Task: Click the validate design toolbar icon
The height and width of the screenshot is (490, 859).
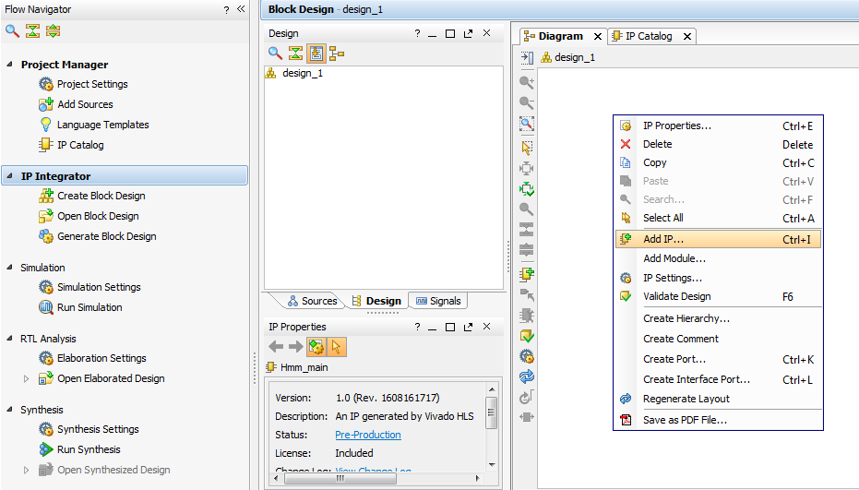Action: pyautogui.click(x=527, y=336)
